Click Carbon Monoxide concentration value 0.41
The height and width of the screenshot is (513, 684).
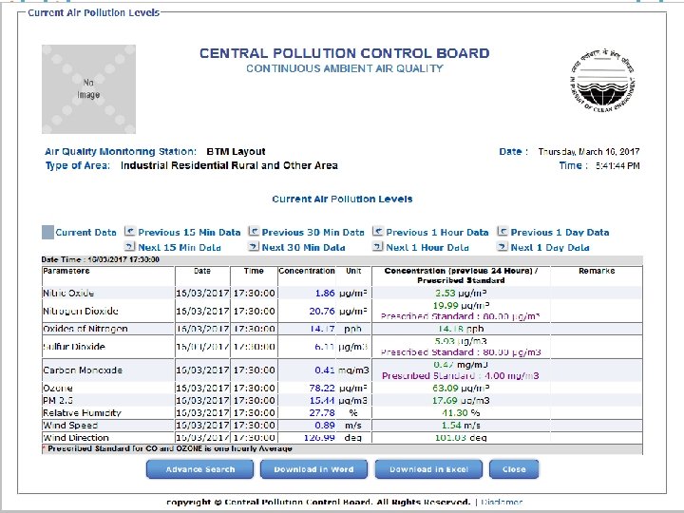(x=325, y=370)
